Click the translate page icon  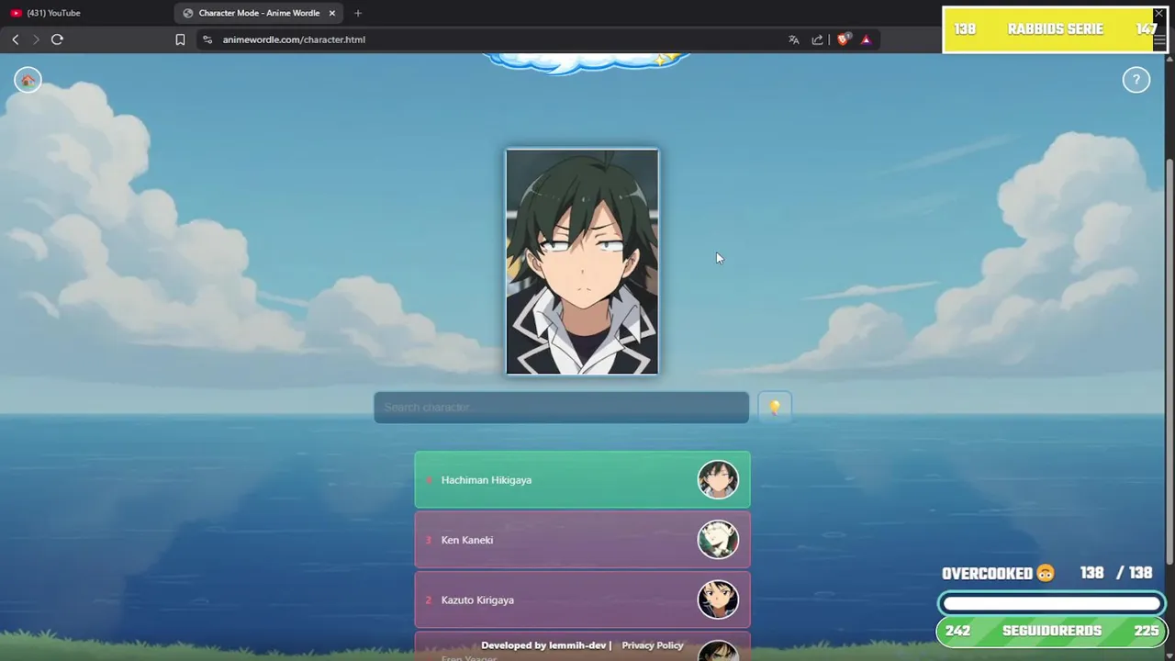[794, 39]
